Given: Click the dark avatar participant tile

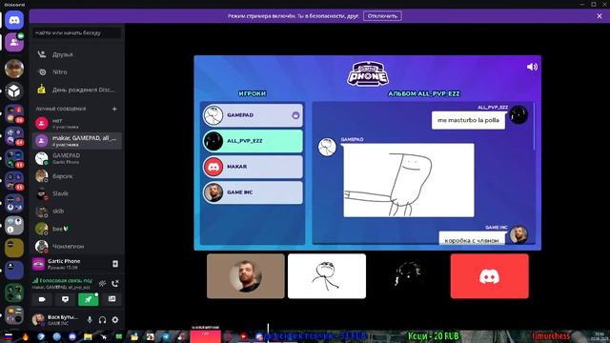Looking at the screenshot, I should [408, 276].
